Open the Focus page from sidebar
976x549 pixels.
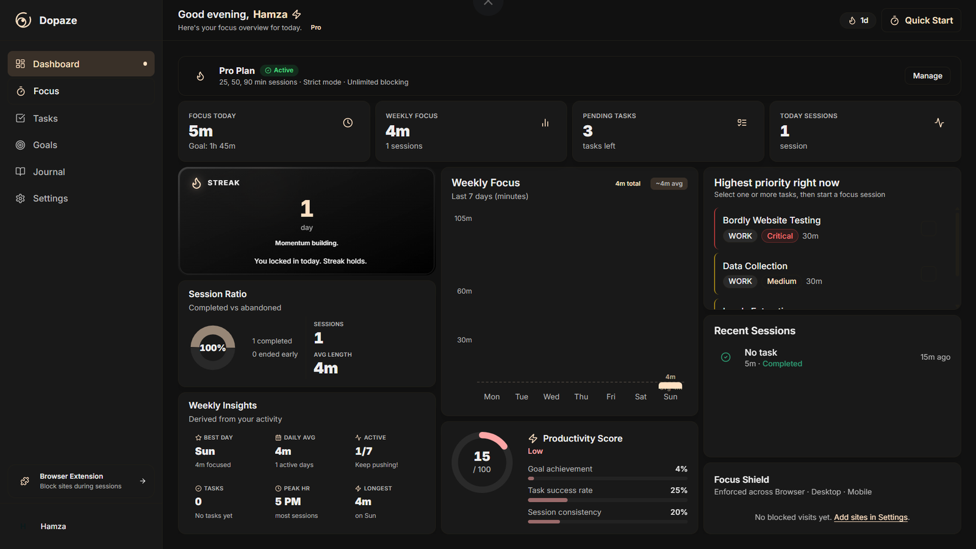point(46,91)
